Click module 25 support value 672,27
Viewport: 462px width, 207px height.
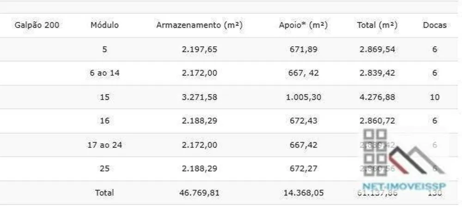click(x=304, y=169)
